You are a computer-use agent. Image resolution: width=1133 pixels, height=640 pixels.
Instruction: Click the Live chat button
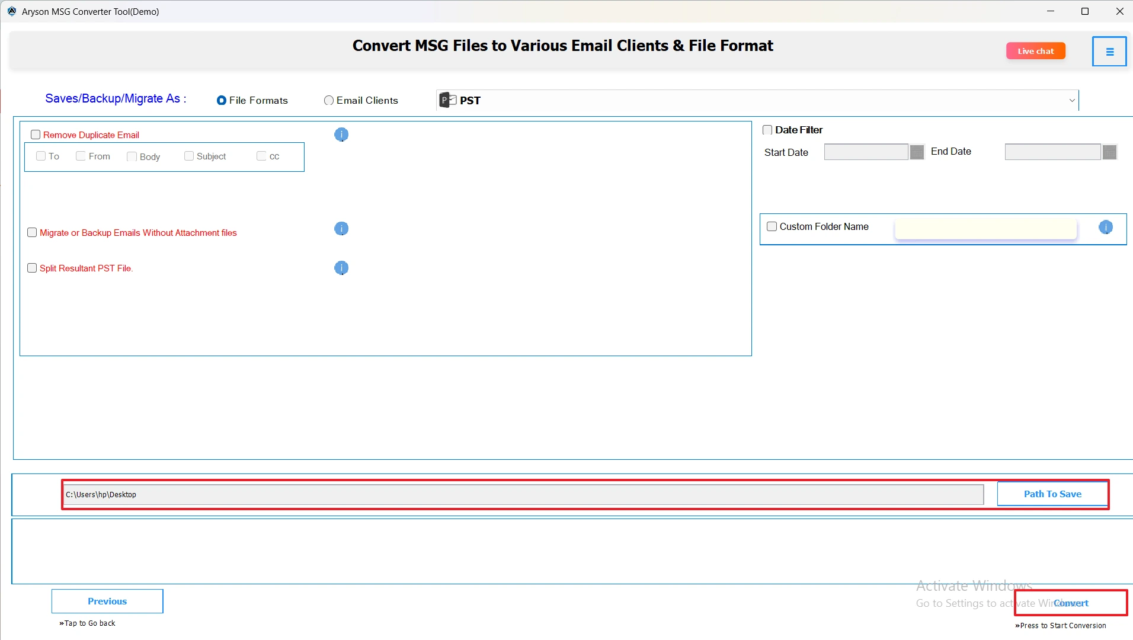pyautogui.click(x=1036, y=51)
